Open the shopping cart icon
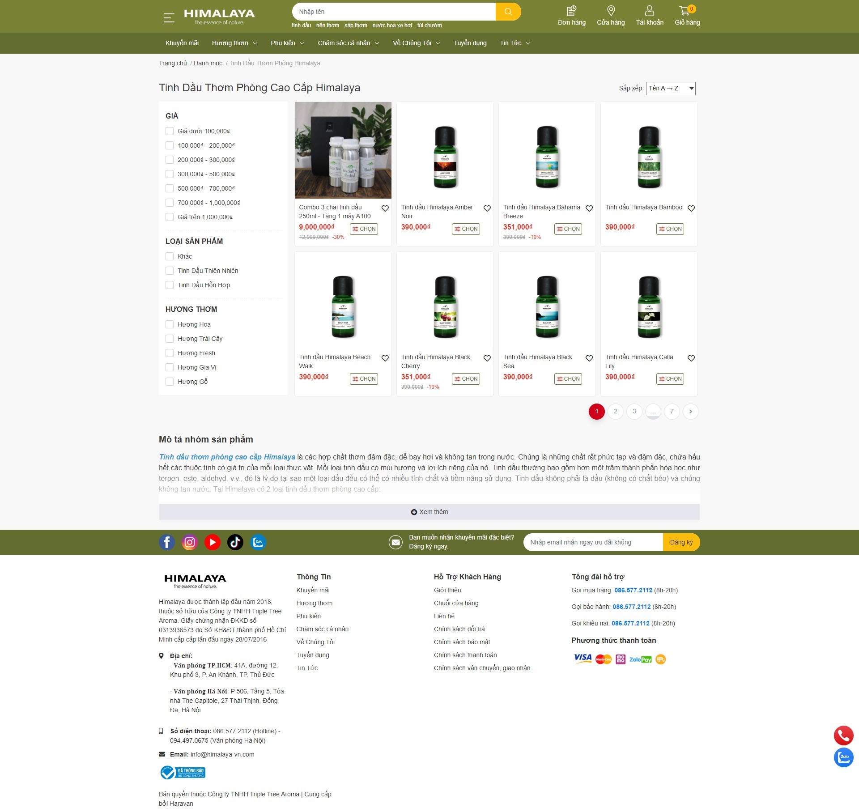Viewport: 859px width, 812px height. point(685,11)
